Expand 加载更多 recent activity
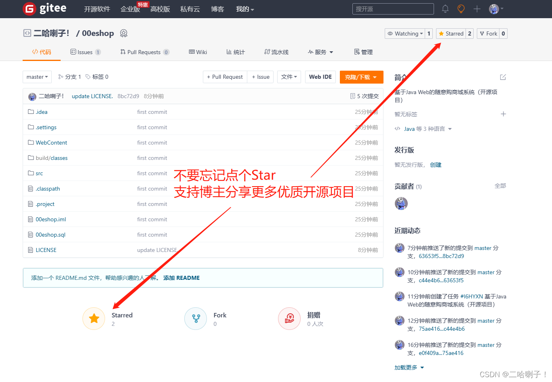 409,367
